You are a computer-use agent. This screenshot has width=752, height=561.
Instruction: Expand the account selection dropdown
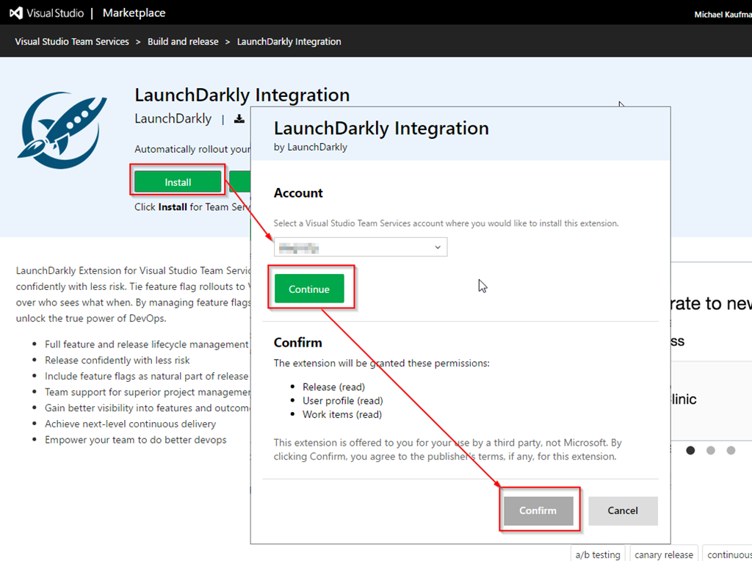point(361,247)
